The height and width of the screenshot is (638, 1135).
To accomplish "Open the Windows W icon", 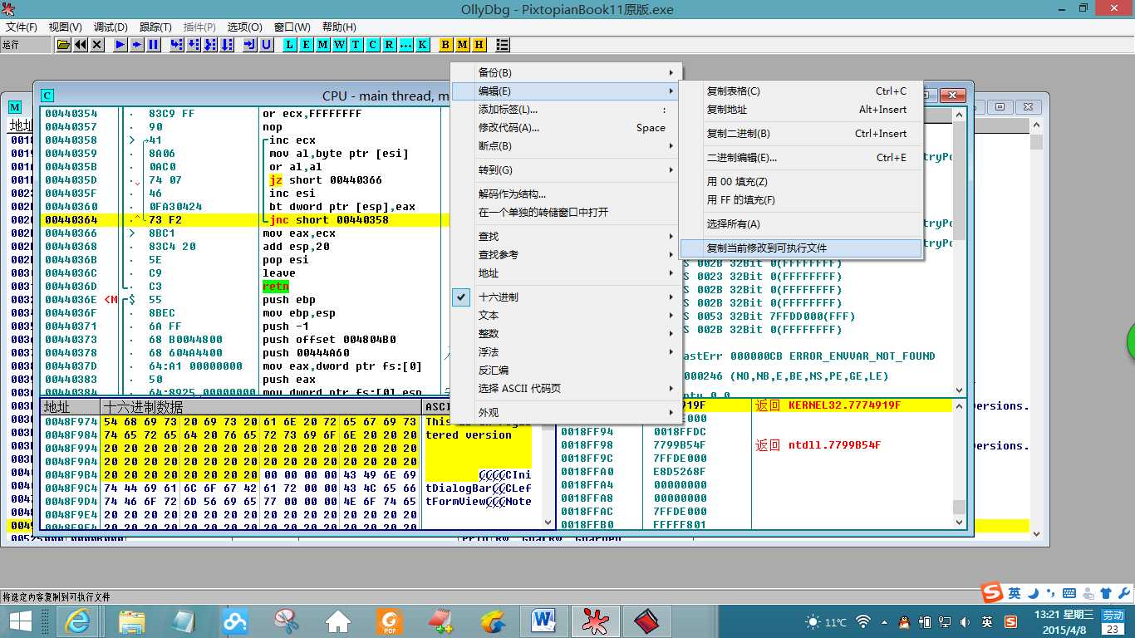I will [340, 45].
